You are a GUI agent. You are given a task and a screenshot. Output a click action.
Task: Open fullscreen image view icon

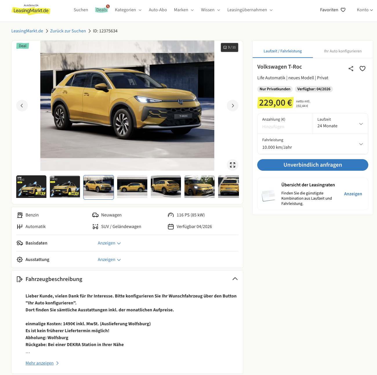pos(233,165)
